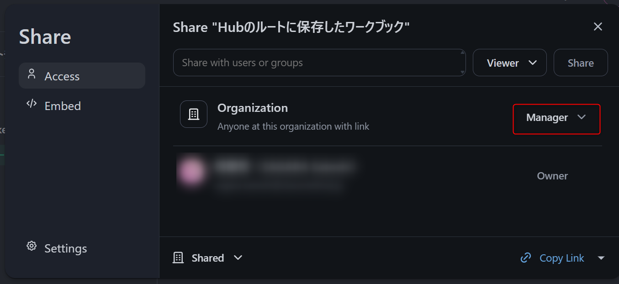The width and height of the screenshot is (619, 284).
Task: Click the building icon next to Shared
Action: [x=178, y=258]
